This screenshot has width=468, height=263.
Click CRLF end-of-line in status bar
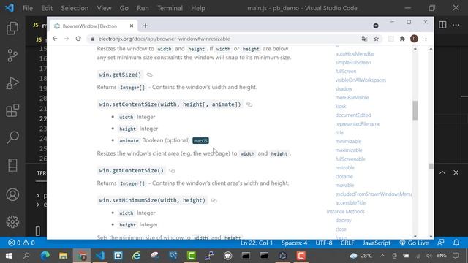[x=347, y=243]
